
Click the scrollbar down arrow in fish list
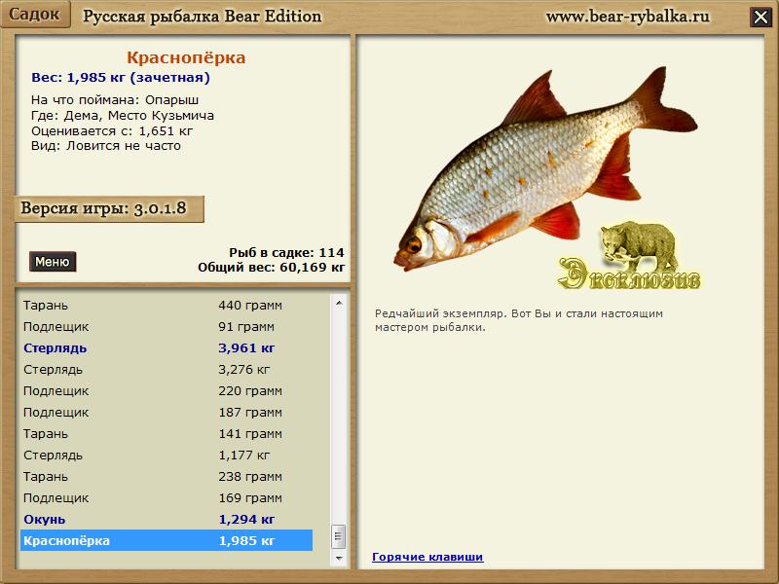[x=339, y=558]
